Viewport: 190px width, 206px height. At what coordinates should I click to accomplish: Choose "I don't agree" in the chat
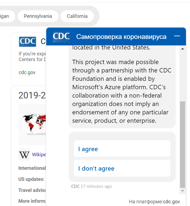122,168
